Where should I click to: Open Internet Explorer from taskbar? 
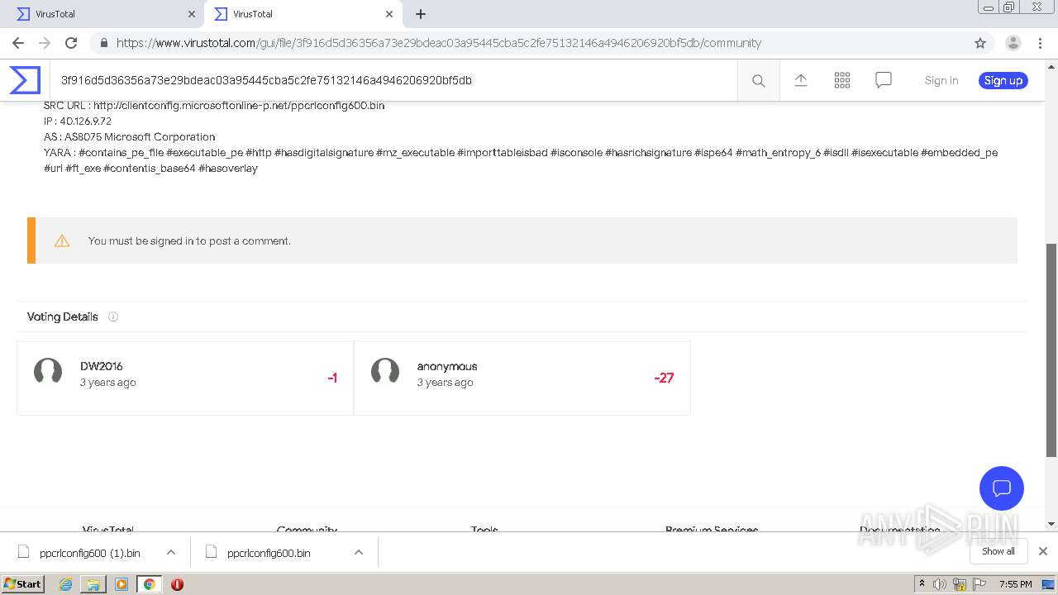(x=65, y=584)
